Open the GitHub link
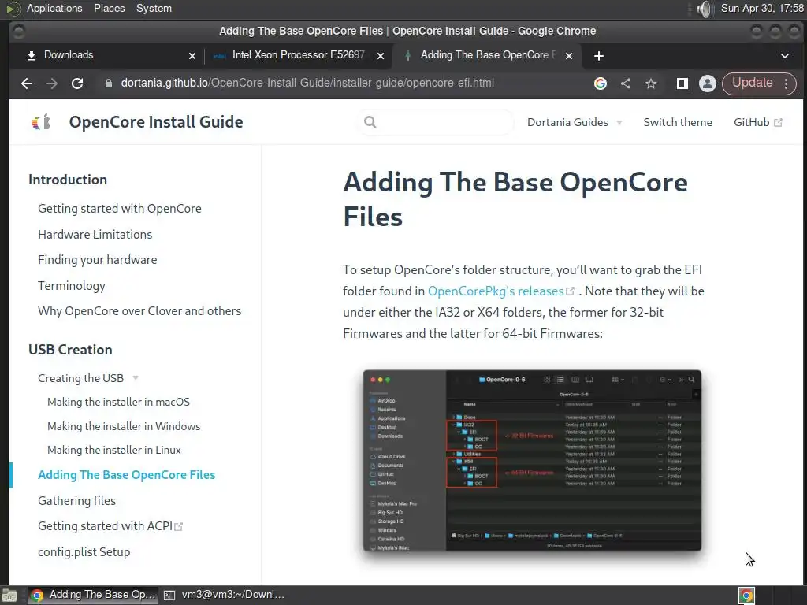This screenshot has width=807, height=605. tap(757, 122)
